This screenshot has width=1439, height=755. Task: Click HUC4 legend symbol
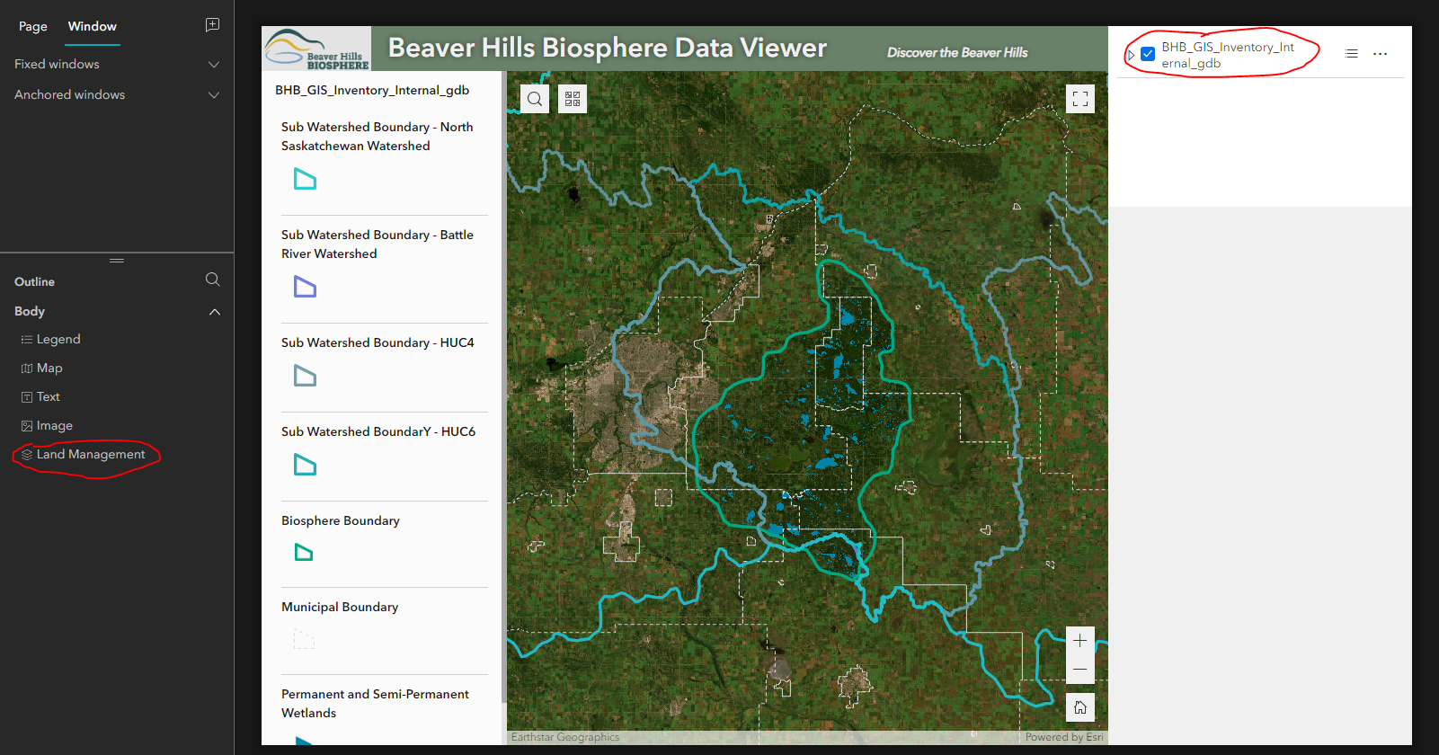pos(306,376)
